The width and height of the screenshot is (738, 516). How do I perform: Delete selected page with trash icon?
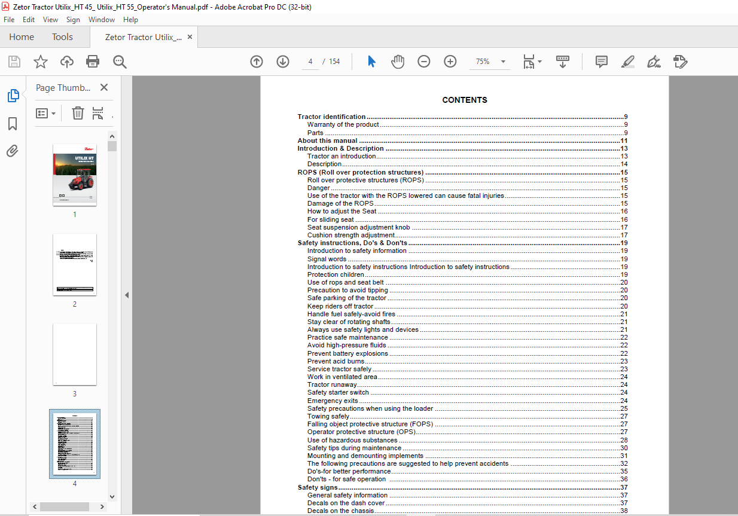click(78, 113)
